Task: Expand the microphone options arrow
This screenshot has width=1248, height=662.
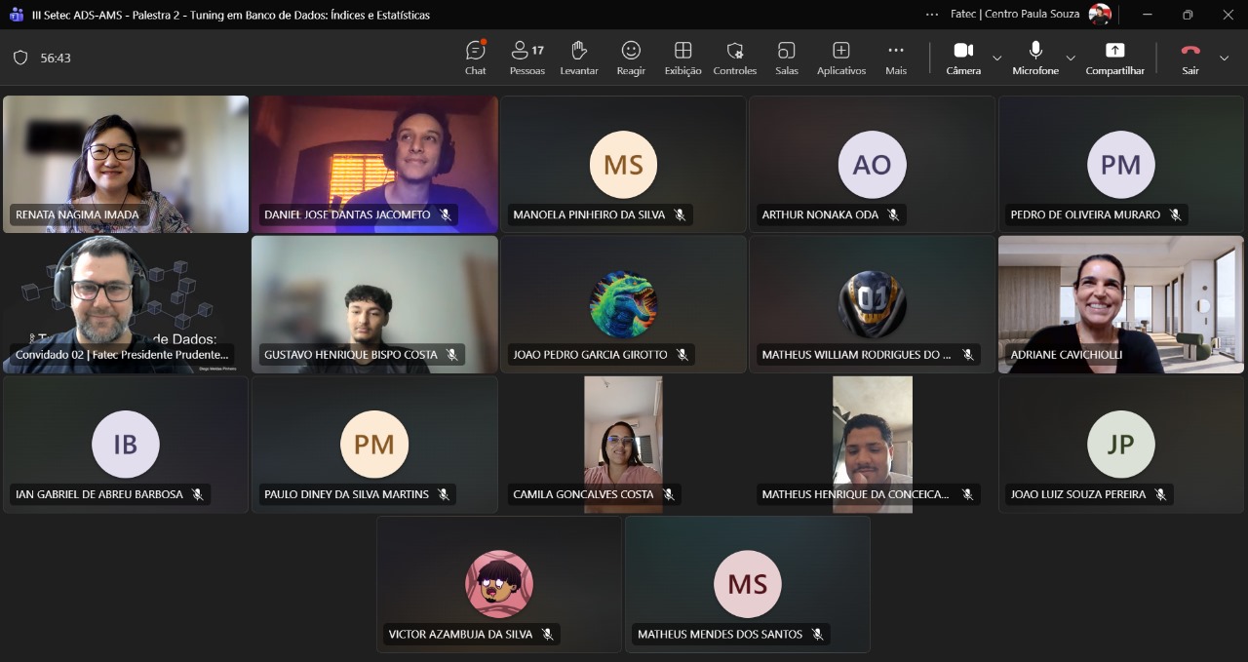Action: pyautogui.click(x=1071, y=58)
